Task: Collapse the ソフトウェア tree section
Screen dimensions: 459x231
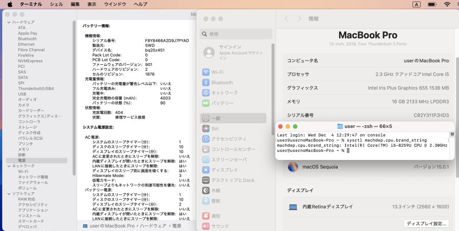Action: 9,194
